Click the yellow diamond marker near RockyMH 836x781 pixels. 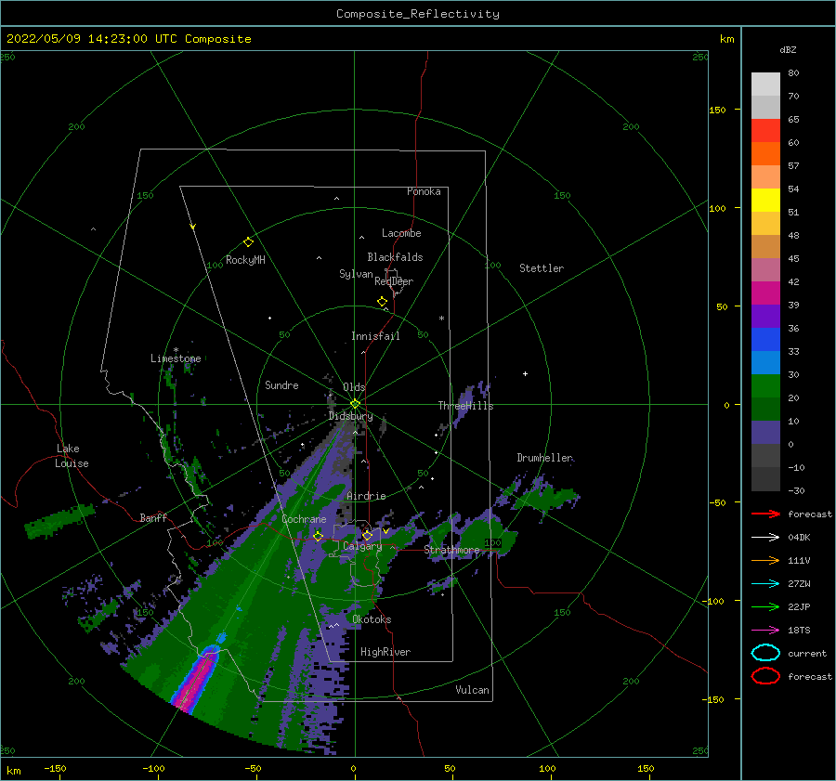click(248, 242)
